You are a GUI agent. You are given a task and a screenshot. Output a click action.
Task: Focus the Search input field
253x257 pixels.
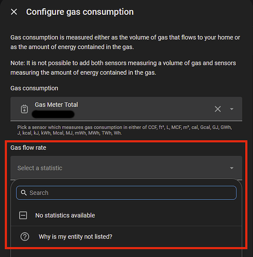[x=126, y=193]
